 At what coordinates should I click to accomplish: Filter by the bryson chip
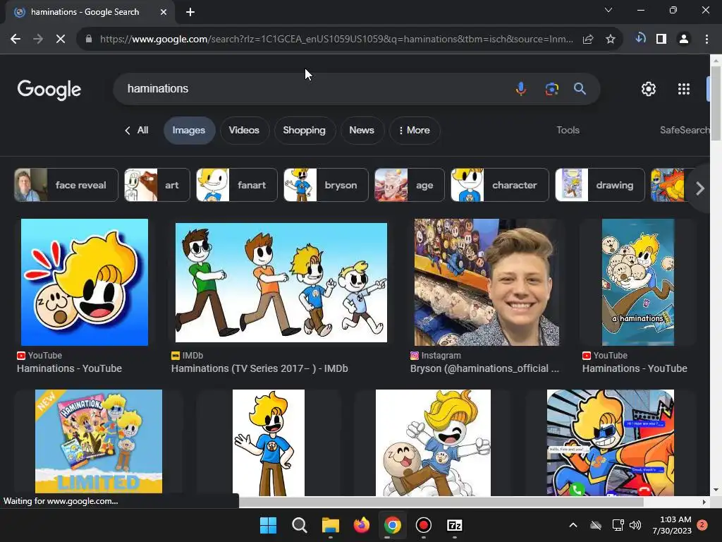coord(326,186)
